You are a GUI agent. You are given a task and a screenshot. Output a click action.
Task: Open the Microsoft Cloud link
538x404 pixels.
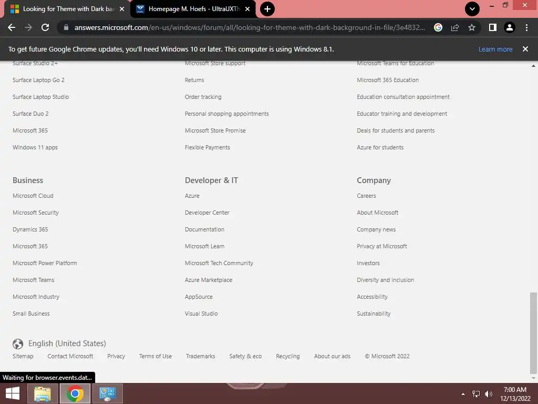point(33,196)
